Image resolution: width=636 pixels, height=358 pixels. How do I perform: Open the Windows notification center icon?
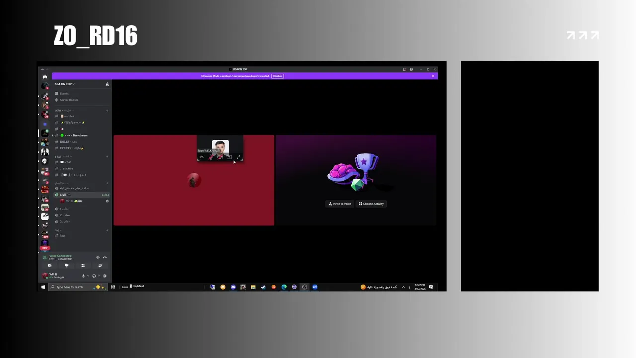pos(431,287)
